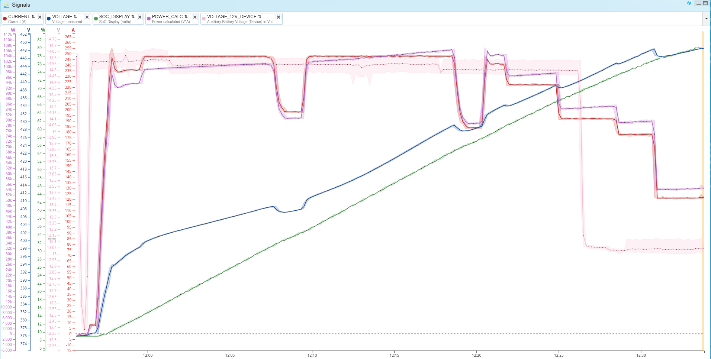Click the red CURRENT color dot
This screenshot has height=359, width=711.
5,19
